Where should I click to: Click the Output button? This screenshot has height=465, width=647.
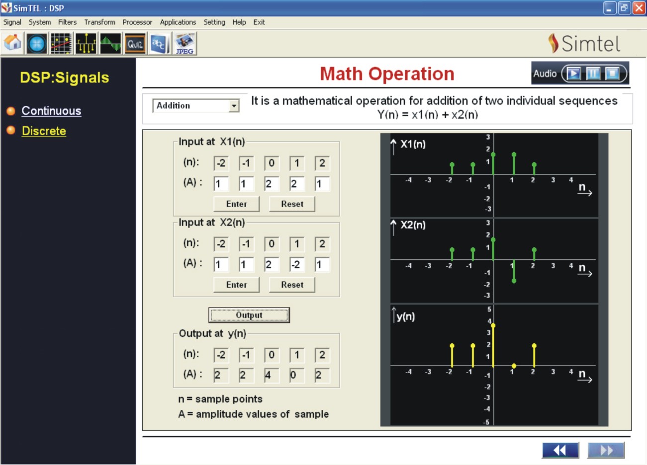249,315
